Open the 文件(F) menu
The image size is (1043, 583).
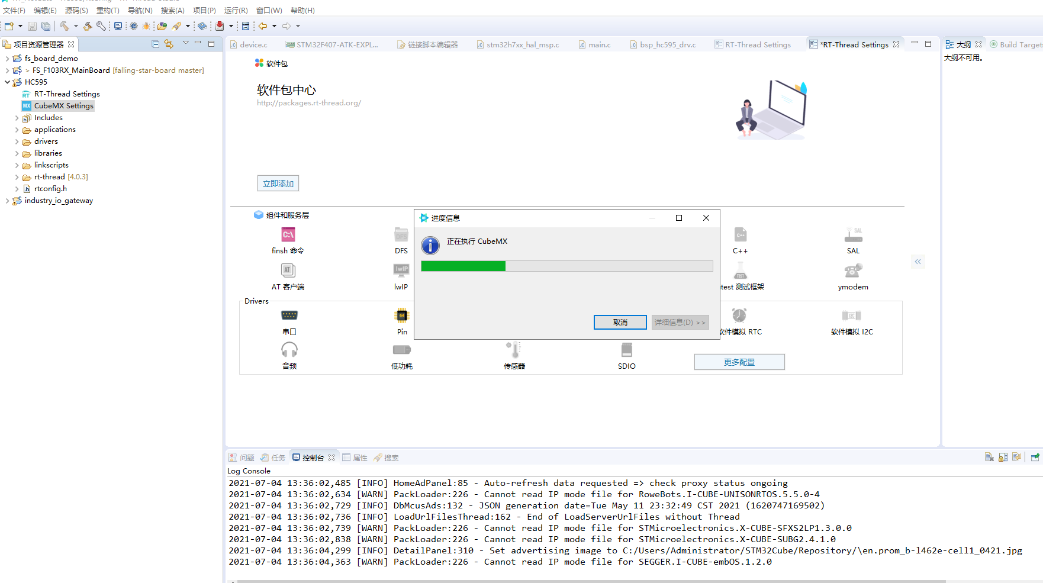point(14,11)
